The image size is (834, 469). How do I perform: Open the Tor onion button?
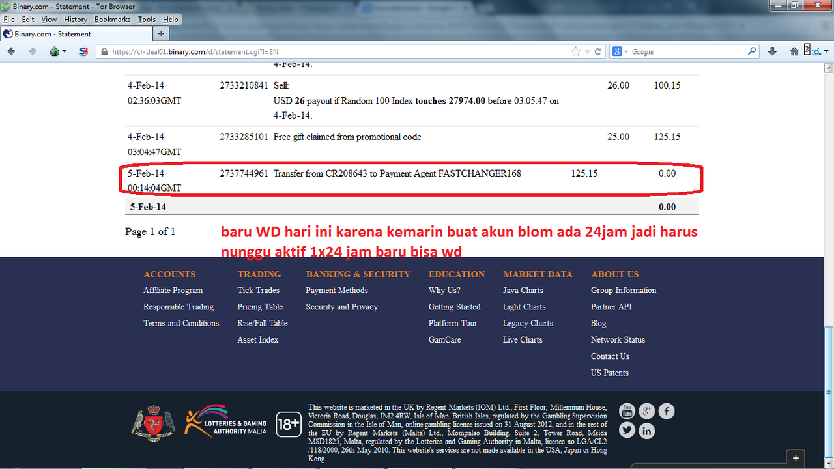coord(55,51)
